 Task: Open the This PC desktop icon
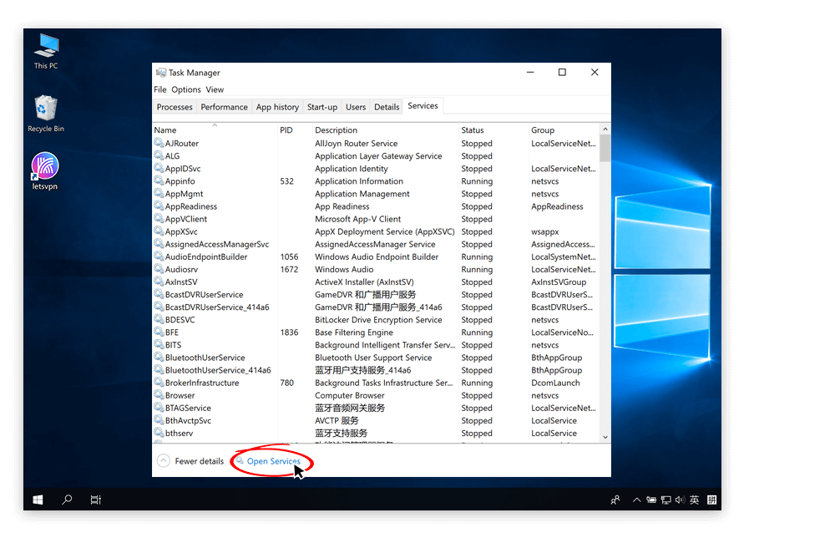click(46, 48)
